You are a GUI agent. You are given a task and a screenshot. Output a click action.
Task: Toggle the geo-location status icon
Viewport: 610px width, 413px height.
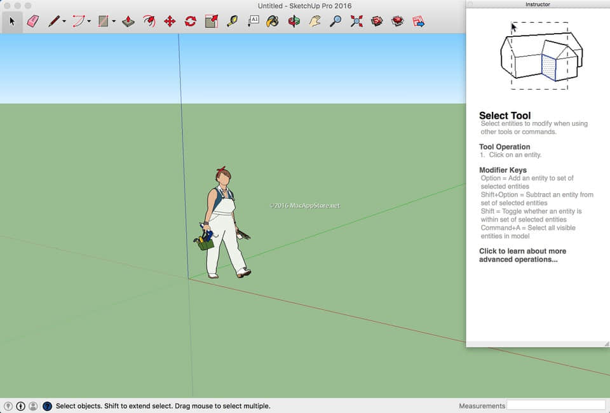[8, 406]
